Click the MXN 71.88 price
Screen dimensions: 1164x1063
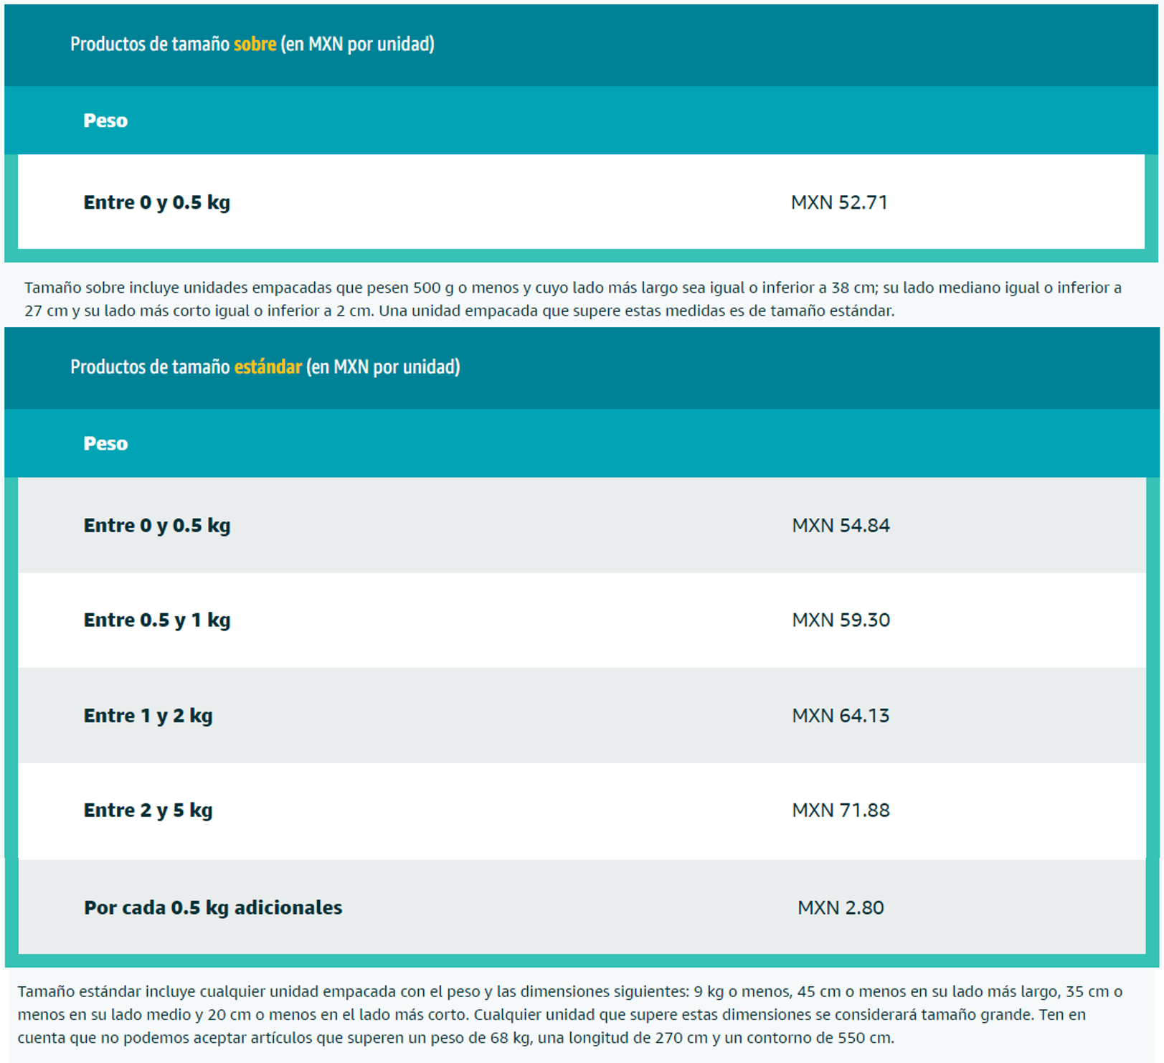click(840, 810)
